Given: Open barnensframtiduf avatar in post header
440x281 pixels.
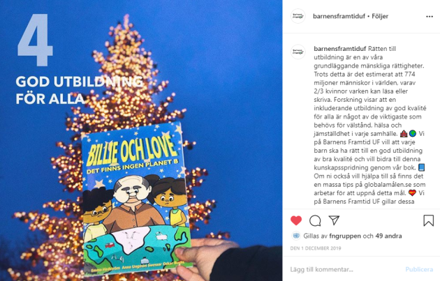Looking at the screenshot, I should click(298, 16).
